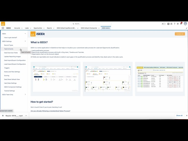Click the pencil edit navigation icon
Viewport: 188px width, 141px height.
point(187,28)
